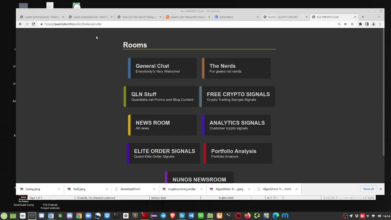This screenshot has width=391, height=220.
Task: Launch Firefox from the taskbar
Action: (247, 216)
